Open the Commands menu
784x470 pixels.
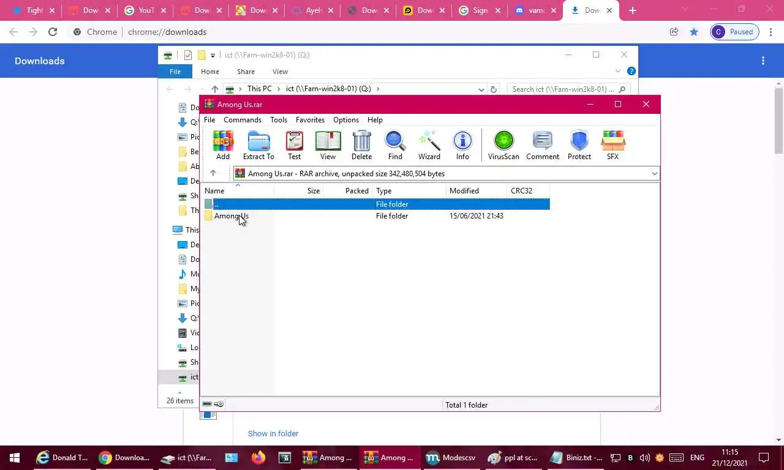pyautogui.click(x=243, y=120)
